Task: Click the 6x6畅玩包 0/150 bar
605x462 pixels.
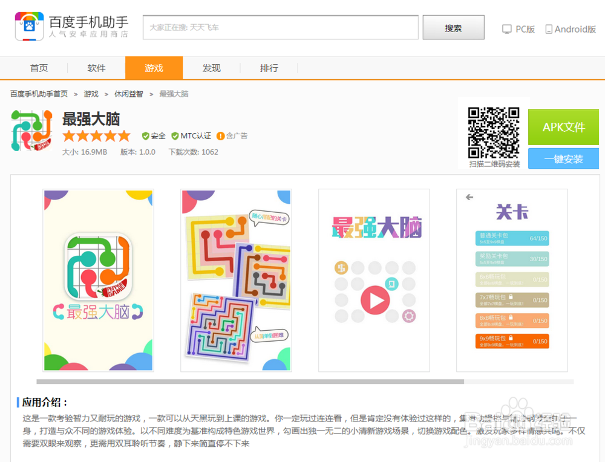Action: (512, 279)
